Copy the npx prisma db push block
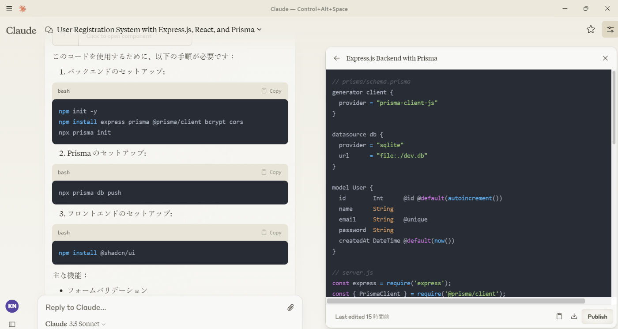 [271, 172]
